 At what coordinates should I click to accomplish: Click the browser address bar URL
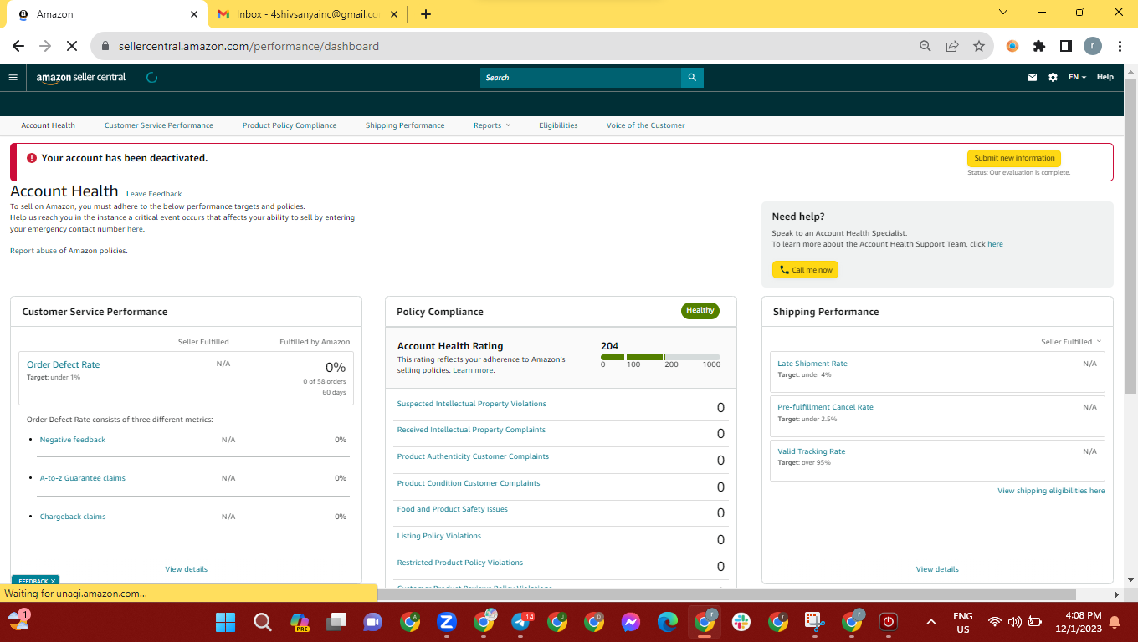click(x=247, y=46)
